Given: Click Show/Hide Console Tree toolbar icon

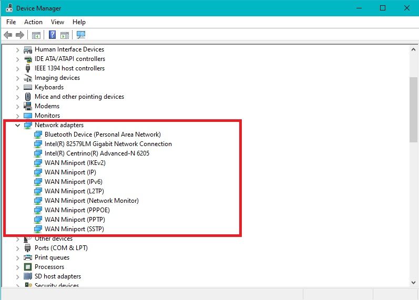Looking at the screenshot, I should point(36,35).
